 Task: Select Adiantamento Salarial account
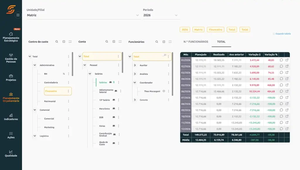(x=106, y=91)
